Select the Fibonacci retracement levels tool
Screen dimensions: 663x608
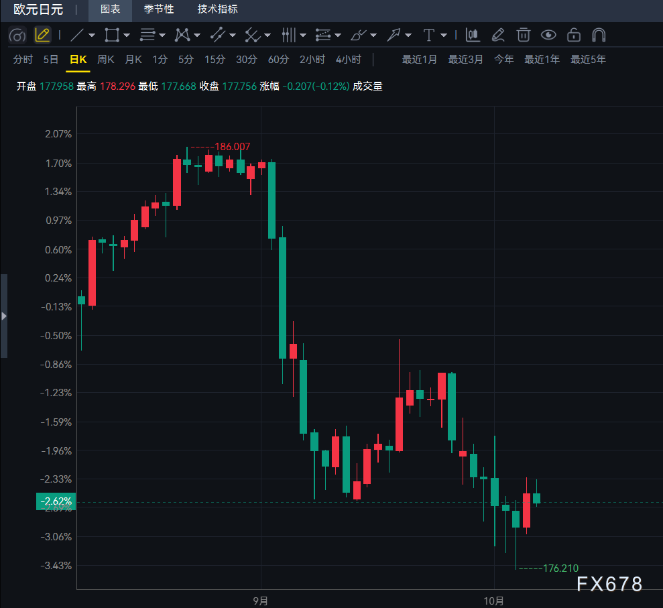pos(323,35)
